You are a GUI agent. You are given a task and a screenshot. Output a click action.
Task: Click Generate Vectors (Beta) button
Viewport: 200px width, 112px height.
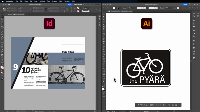pos(158,105)
